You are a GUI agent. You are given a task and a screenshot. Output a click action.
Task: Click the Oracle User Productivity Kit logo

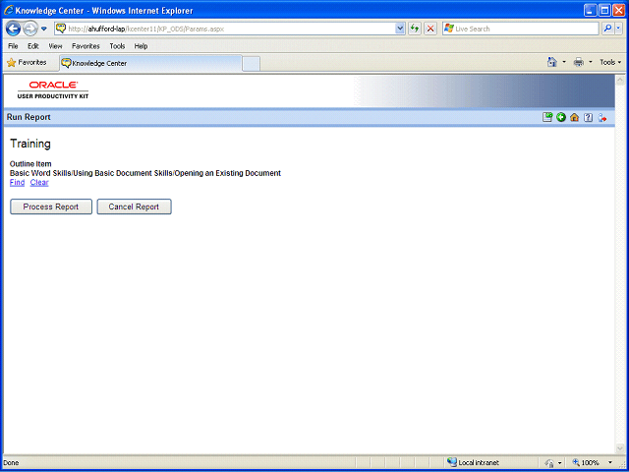pos(53,89)
